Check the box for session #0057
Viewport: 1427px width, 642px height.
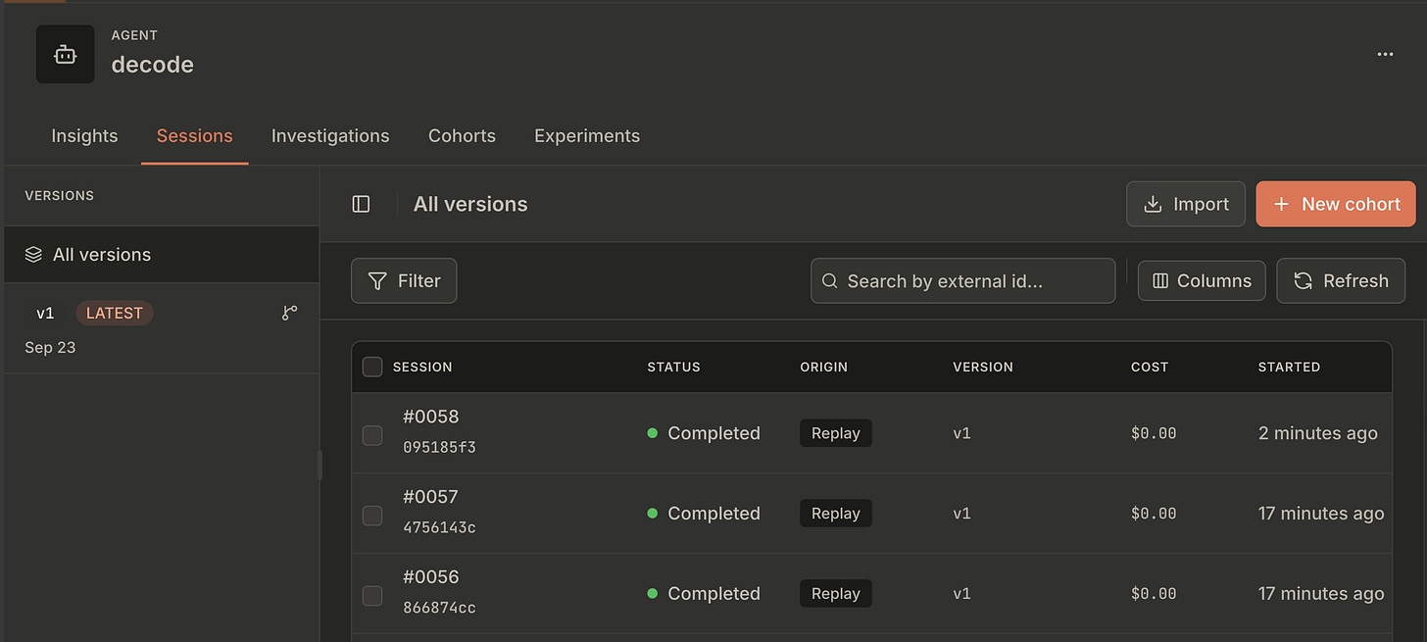[372, 516]
